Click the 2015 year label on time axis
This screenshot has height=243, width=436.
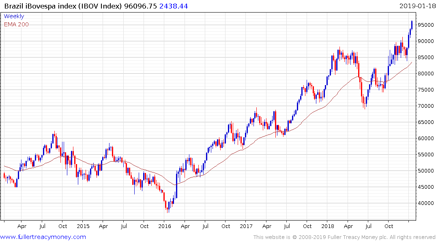(x=83, y=226)
